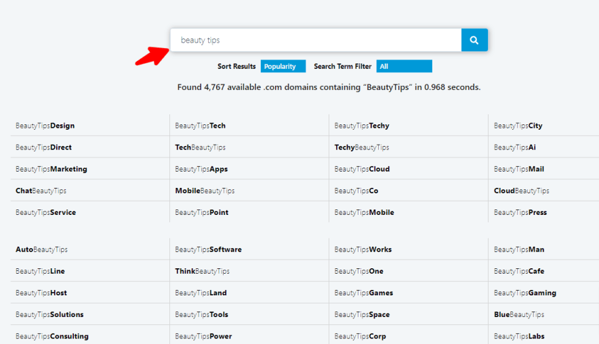This screenshot has height=344, width=599.
Task: Choose BeautyTipsMobile domain
Action: point(364,213)
